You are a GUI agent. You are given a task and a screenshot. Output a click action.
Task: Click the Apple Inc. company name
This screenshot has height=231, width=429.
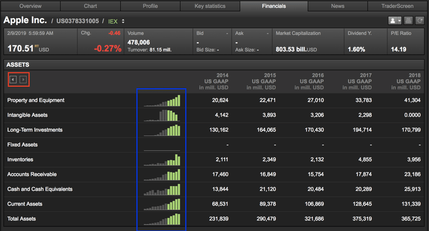(25, 20)
